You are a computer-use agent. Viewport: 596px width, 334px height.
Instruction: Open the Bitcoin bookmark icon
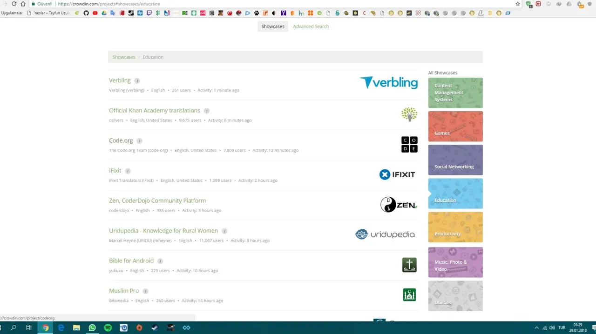tap(490, 13)
